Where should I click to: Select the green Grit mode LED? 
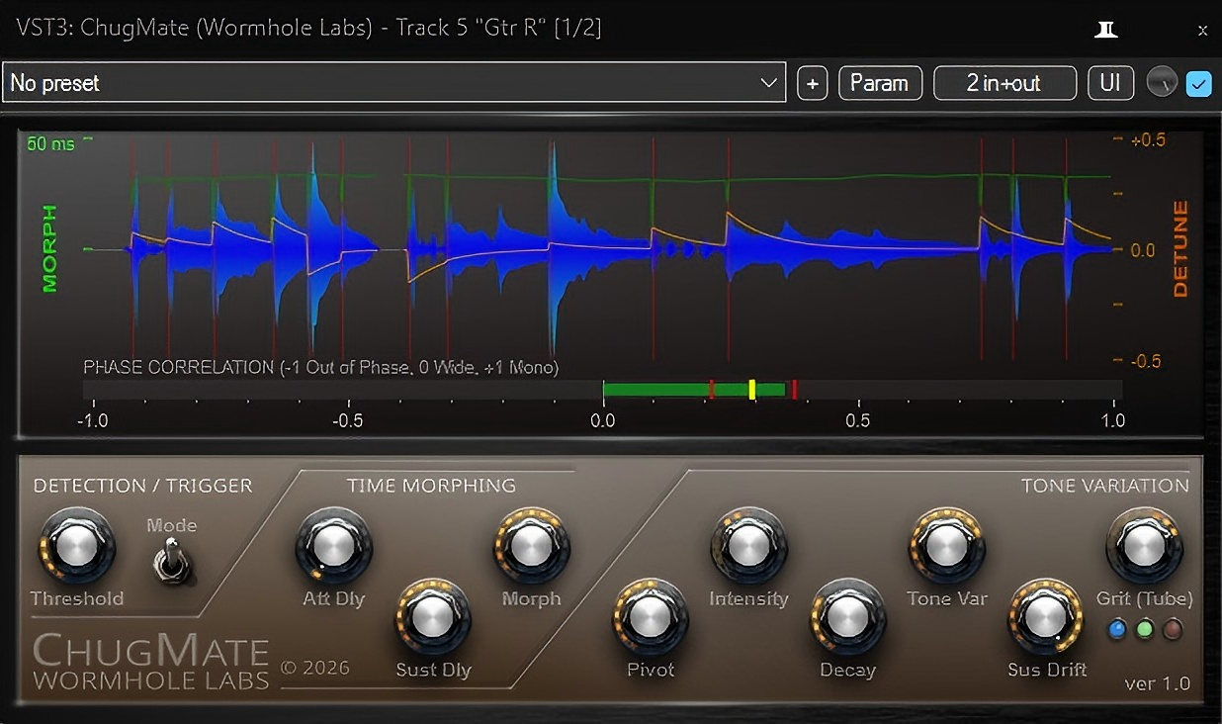pos(1145,629)
